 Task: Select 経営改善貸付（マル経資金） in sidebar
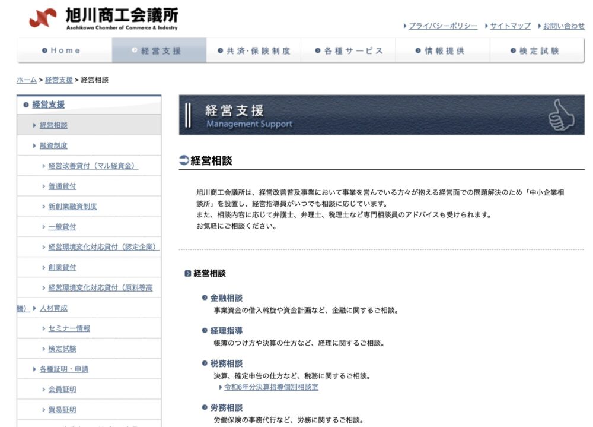93,166
